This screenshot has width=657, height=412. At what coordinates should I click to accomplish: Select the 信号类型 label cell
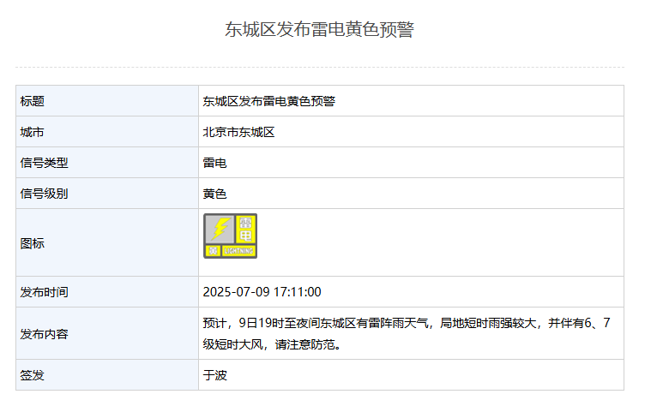(107, 163)
